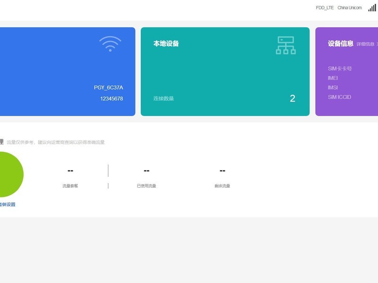378x283 pixels.
Task: Open the 详细信息 device details link
Action: 365,44
